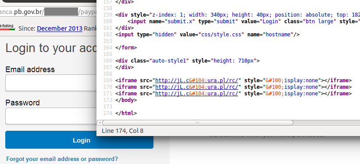
Task: Click the browser address bar URL text
Action: coord(48,12)
